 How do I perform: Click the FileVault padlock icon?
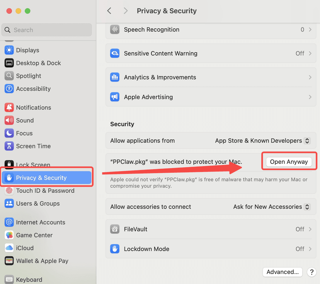[115, 229]
